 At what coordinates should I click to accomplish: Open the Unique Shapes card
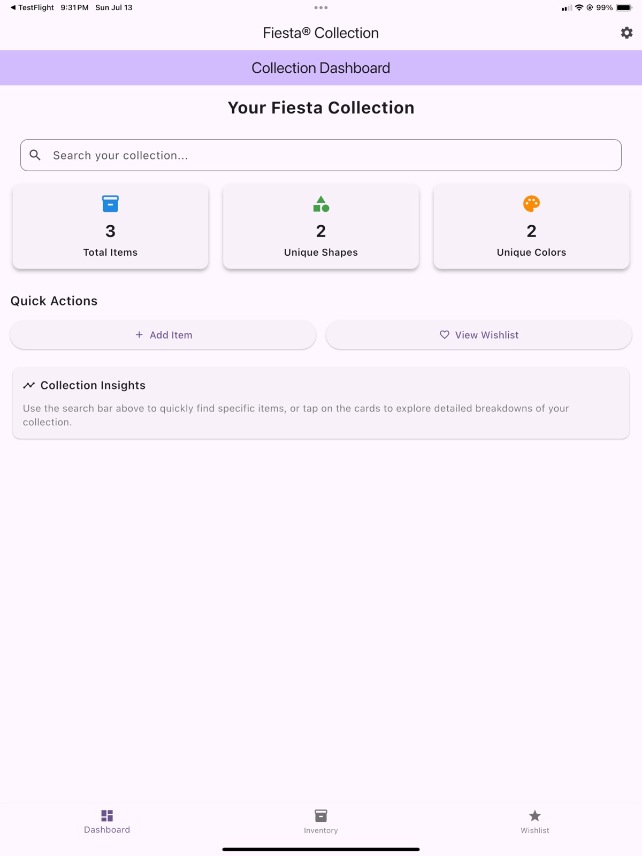click(x=321, y=226)
